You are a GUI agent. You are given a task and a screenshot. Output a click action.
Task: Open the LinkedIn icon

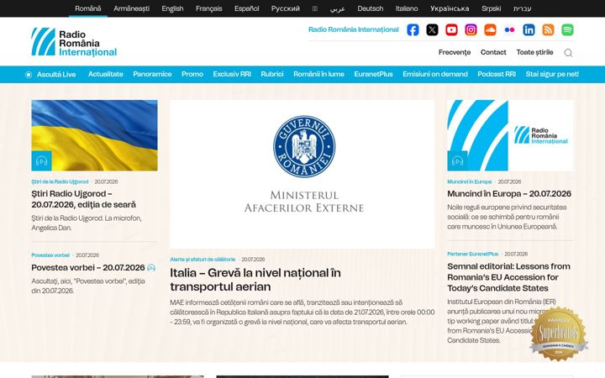coord(529,29)
